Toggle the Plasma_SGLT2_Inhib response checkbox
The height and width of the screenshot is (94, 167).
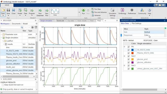tap(129, 53)
